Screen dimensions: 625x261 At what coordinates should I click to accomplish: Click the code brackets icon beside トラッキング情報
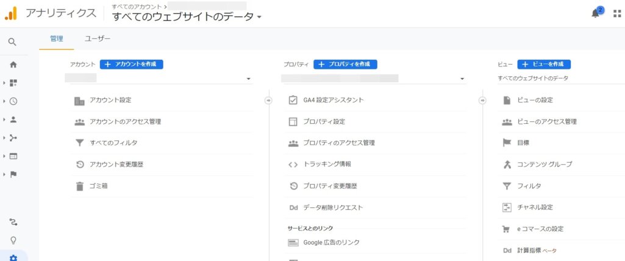click(x=293, y=165)
